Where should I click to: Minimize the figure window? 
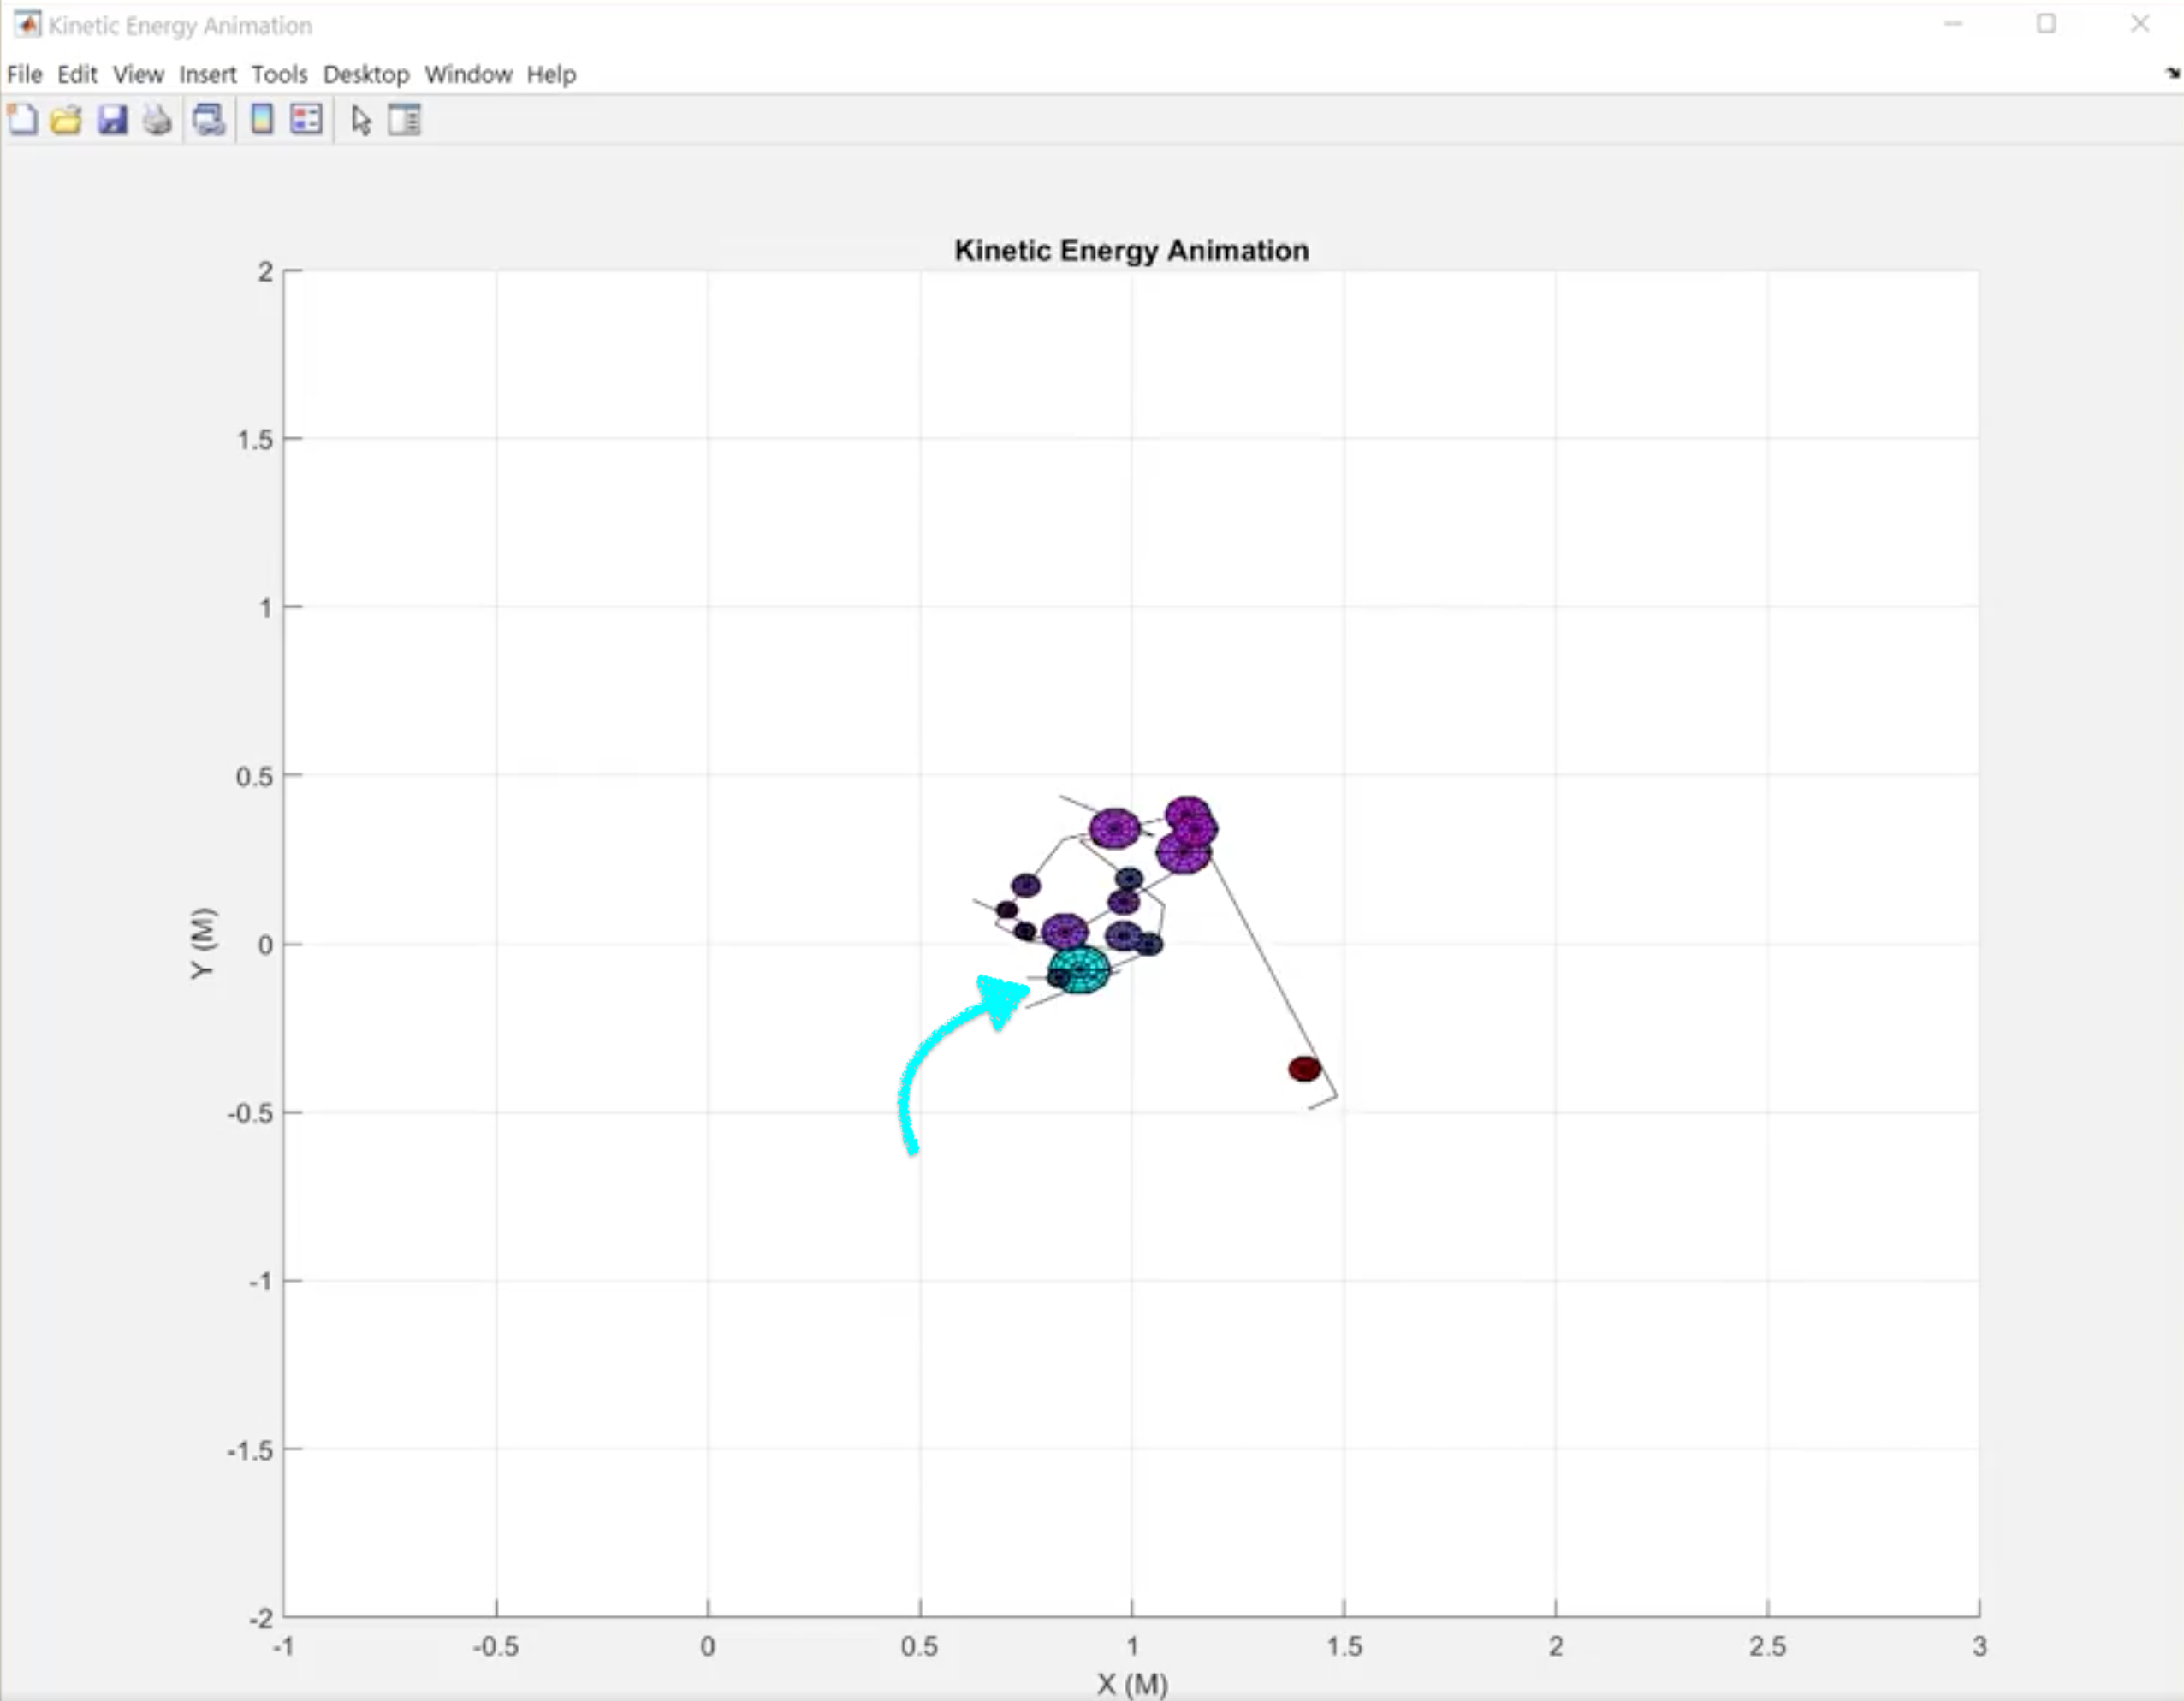1953,24
